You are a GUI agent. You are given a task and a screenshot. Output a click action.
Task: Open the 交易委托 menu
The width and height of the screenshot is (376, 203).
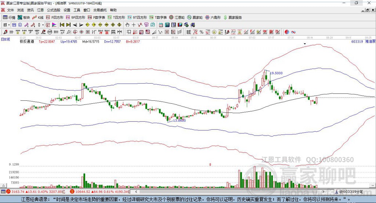click(x=100, y=10)
